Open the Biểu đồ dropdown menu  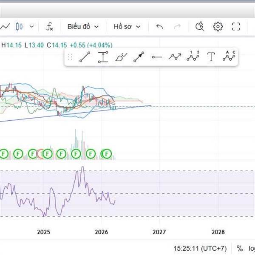coord(83,27)
